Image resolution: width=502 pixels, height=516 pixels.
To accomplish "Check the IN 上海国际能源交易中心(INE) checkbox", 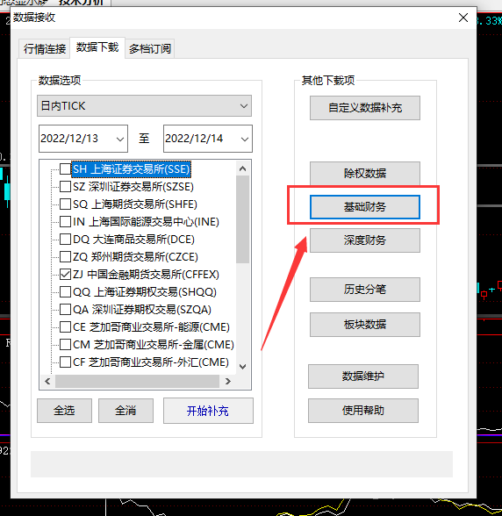I will pyautogui.click(x=65, y=222).
